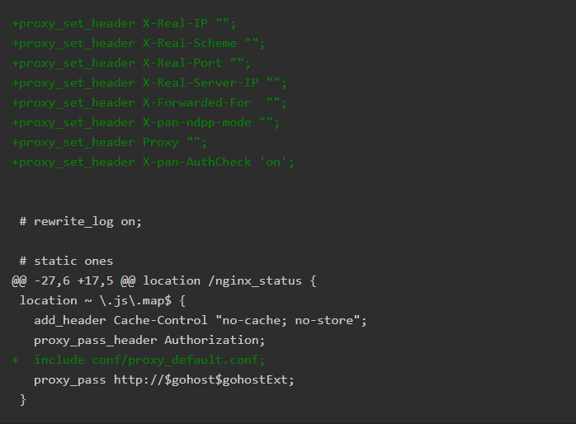Click the 'http://$gohost$gohostExt' URL
Screen dimensions: 576x424
[204, 379]
